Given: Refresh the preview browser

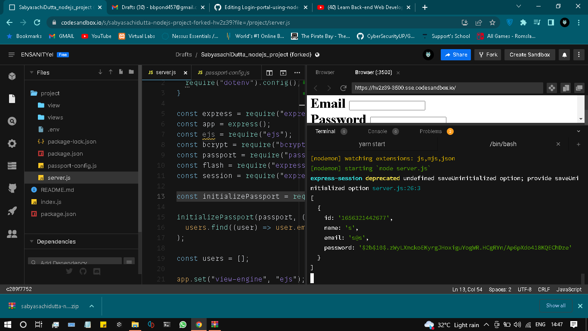Looking at the screenshot, I should 344,88.
